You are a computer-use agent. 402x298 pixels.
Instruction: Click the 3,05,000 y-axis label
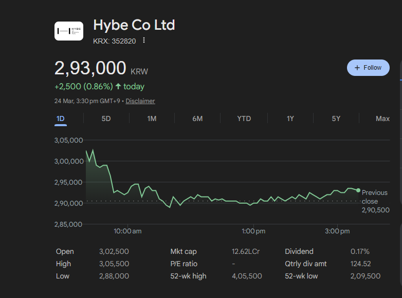[68, 140]
